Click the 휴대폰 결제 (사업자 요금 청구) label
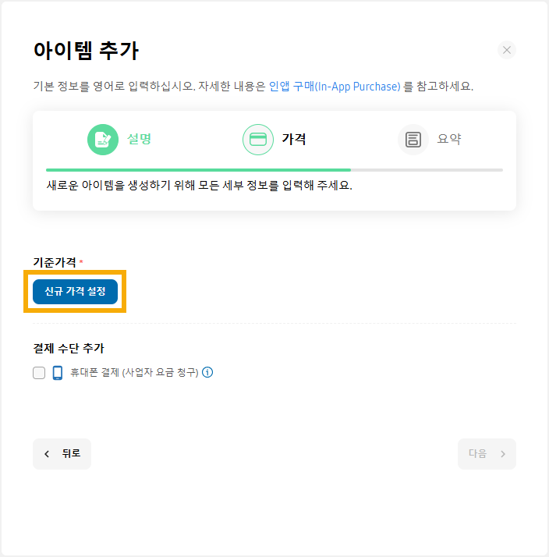This screenshot has height=557, width=549. tap(134, 372)
